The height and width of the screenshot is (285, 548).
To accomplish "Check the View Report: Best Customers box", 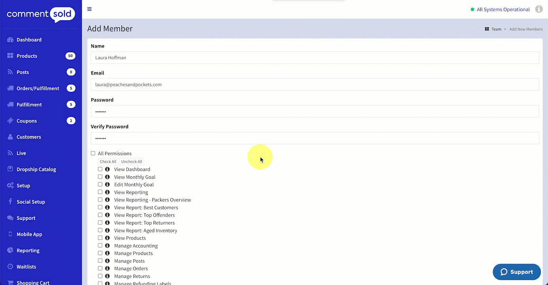I will 100,207.
